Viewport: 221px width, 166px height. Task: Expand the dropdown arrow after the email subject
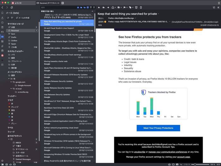coord(158,14)
